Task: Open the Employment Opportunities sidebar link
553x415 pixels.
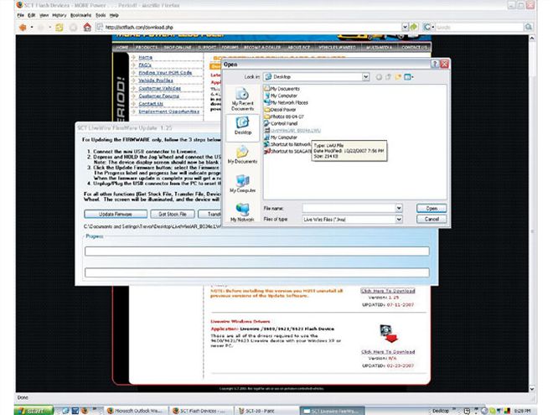Action: click(168, 112)
